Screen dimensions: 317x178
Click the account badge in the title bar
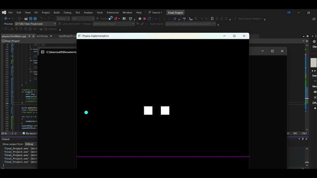click(289, 13)
